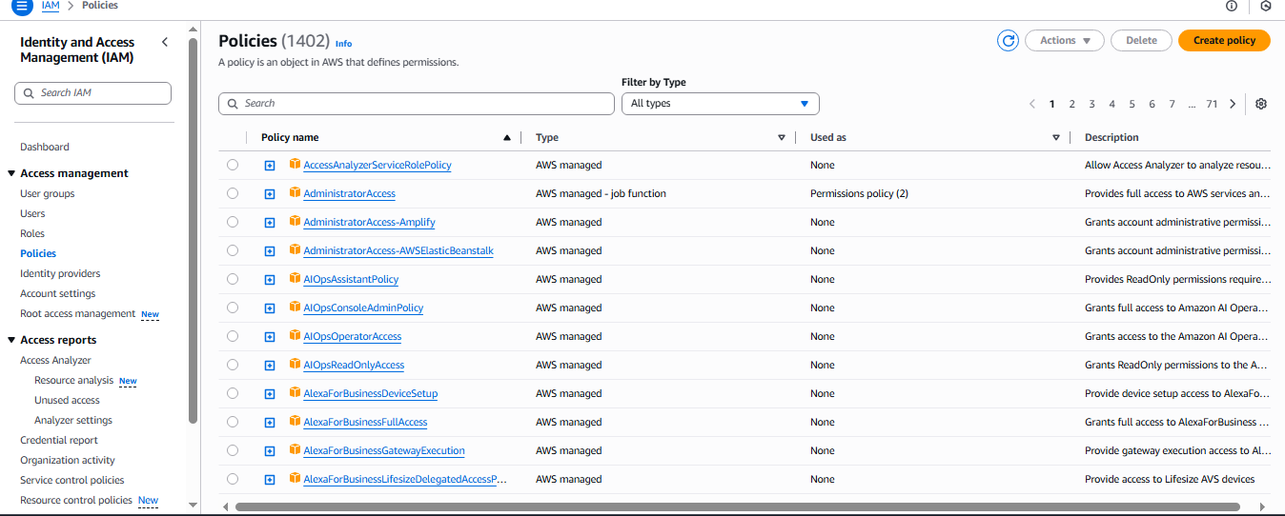Click sort arrow on Used as column

[x=1056, y=138]
